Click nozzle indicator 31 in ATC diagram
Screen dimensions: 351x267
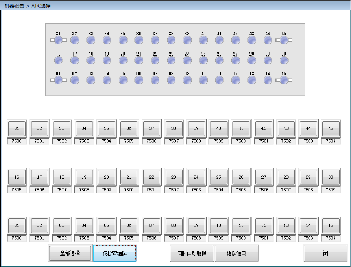(x=58, y=40)
